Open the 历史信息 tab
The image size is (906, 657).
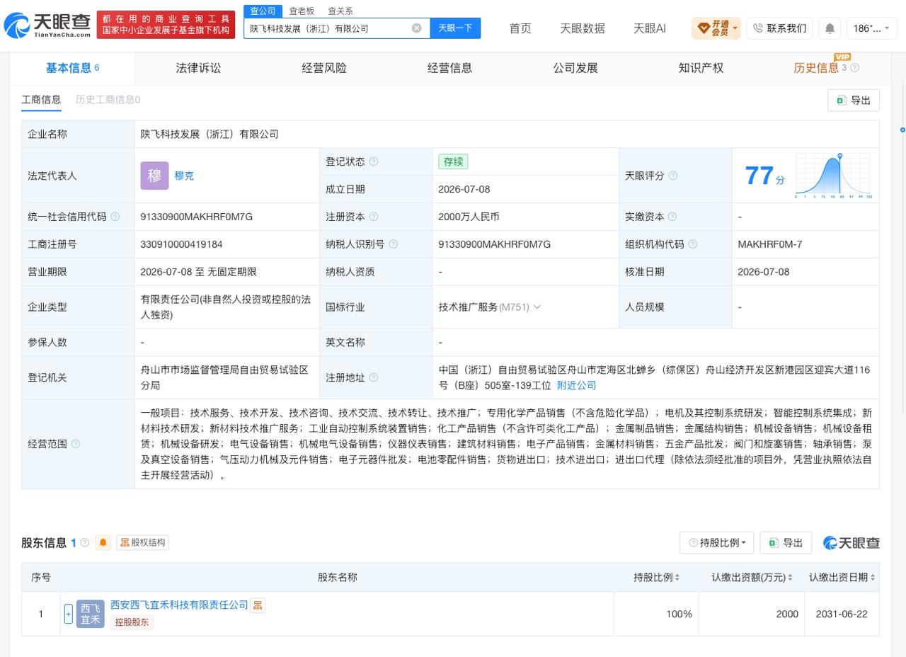[816, 68]
